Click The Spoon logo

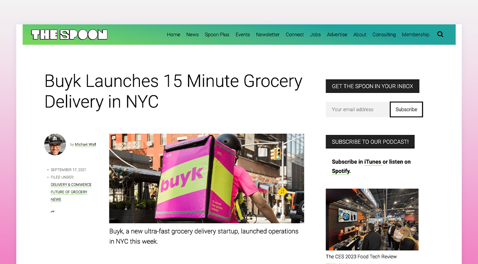click(69, 35)
